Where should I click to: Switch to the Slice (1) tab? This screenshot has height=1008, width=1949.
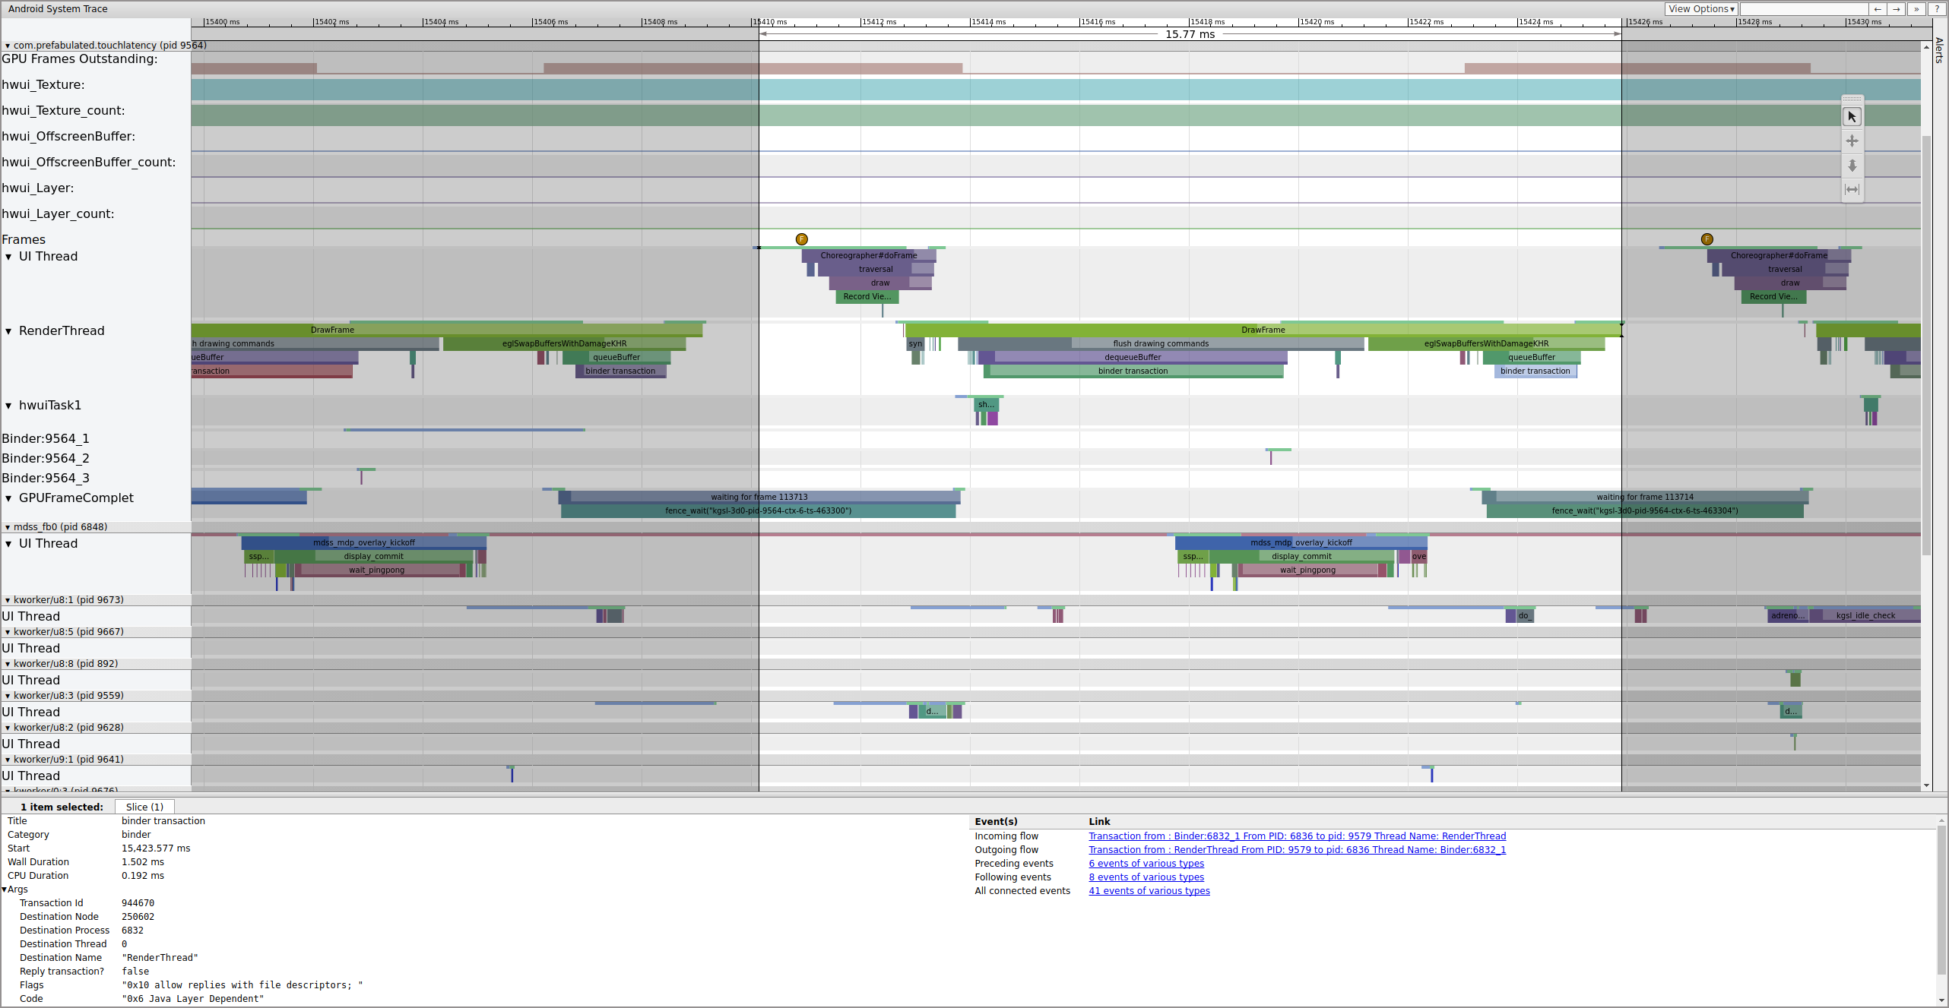click(144, 807)
